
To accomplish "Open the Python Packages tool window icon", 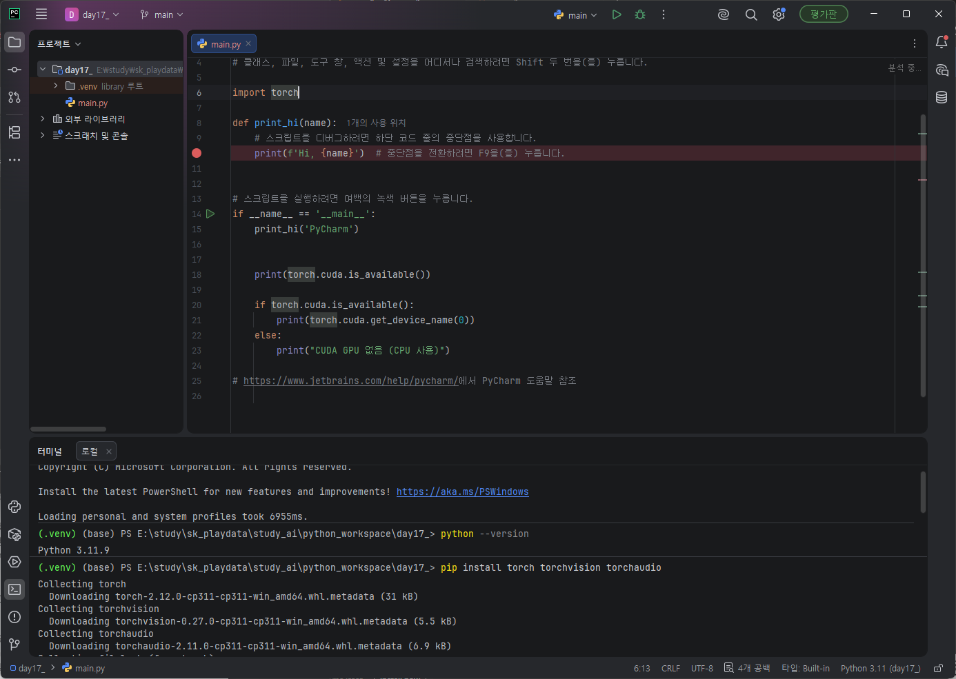I will pyautogui.click(x=14, y=534).
